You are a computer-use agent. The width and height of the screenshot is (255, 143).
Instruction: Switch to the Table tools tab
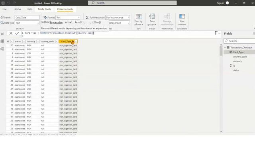click(44, 9)
